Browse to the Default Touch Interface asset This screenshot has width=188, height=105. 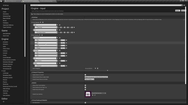click(x=95, y=95)
